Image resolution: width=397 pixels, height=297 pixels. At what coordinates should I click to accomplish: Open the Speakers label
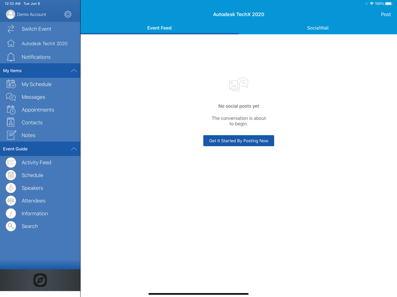coord(32,188)
